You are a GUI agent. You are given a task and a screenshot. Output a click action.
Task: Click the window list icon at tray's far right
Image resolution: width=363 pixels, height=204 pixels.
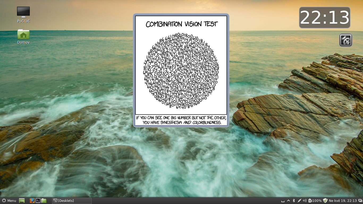click(x=360, y=201)
